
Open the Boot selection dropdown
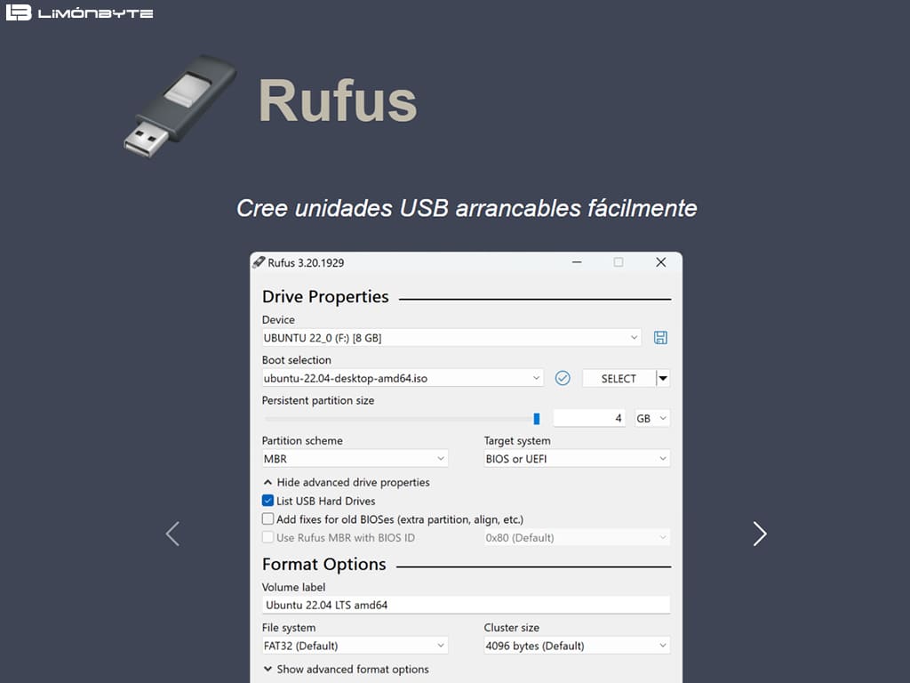pyautogui.click(x=403, y=378)
